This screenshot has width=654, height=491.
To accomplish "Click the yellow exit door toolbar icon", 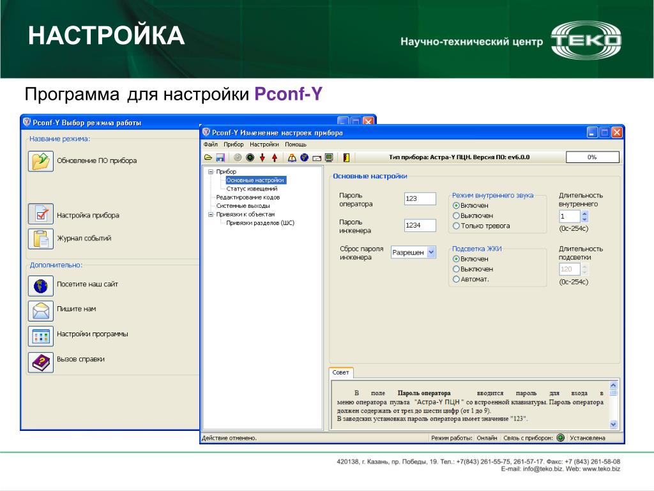I will [x=346, y=157].
